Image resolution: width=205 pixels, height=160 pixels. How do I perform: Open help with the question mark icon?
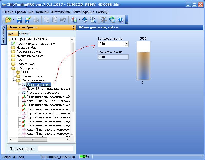[x=120, y=20]
